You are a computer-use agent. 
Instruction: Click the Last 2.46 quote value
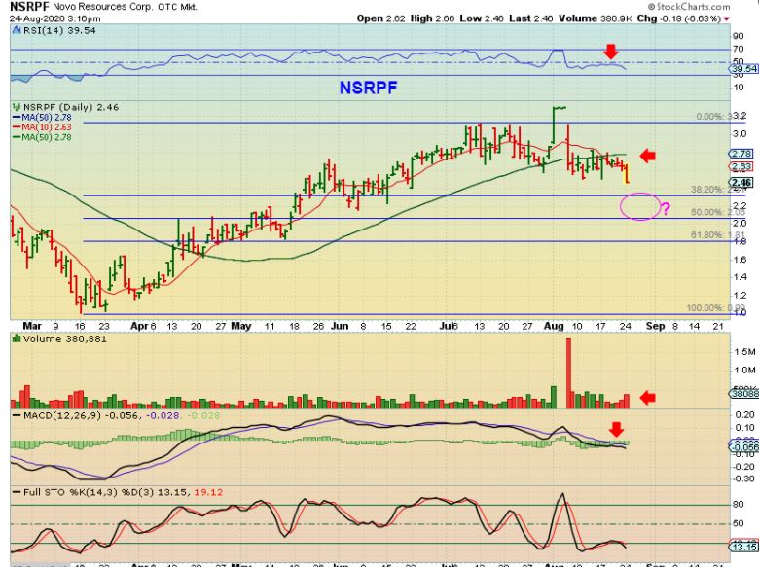531,18
